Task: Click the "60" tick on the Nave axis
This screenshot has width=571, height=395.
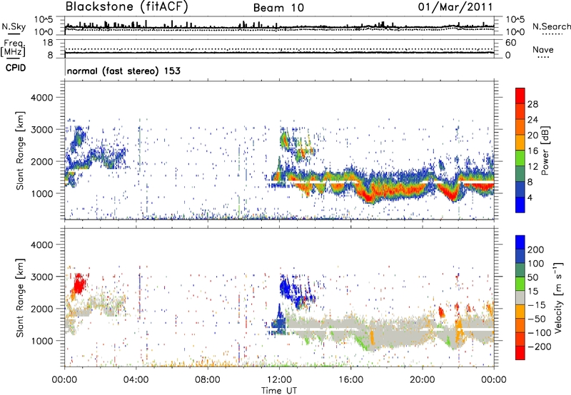Action: coord(510,43)
